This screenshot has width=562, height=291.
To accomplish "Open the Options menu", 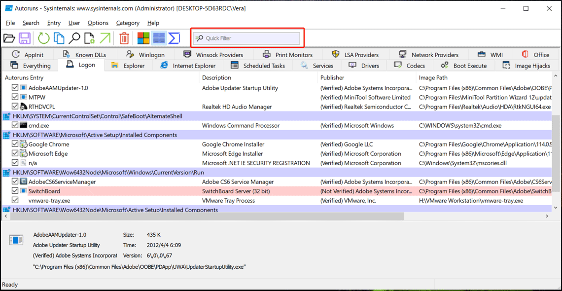I will (x=98, y=23).
